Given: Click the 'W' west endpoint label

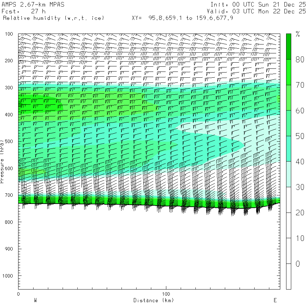Looking at the screenshot, I should pyautogui.click(x=36, y=300).
